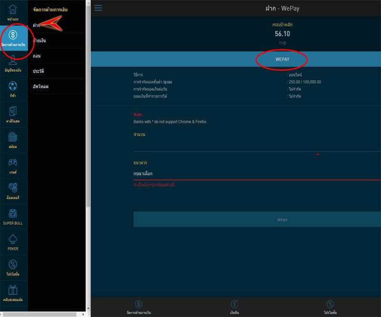Click the bottom bar promotions (โปรโมชั่น) icon
The width and height of the screenshot is (381, 317).
330,304
